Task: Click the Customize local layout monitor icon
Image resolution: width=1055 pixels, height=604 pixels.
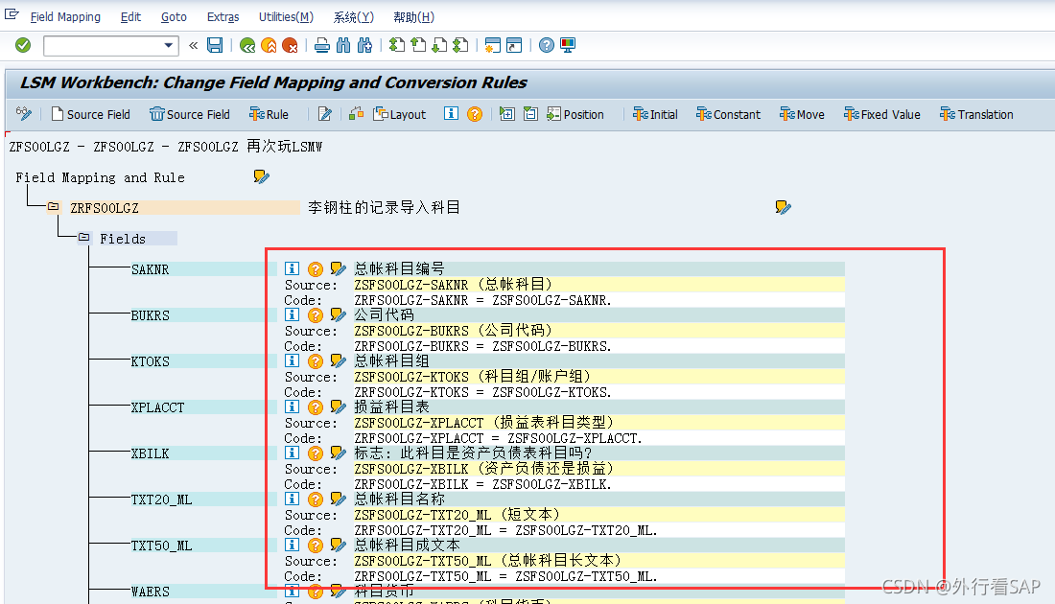Action: pyautogui.click(x=568, y=45)
